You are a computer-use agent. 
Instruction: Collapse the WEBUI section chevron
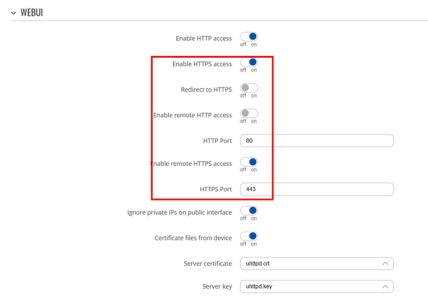point(14,13)
